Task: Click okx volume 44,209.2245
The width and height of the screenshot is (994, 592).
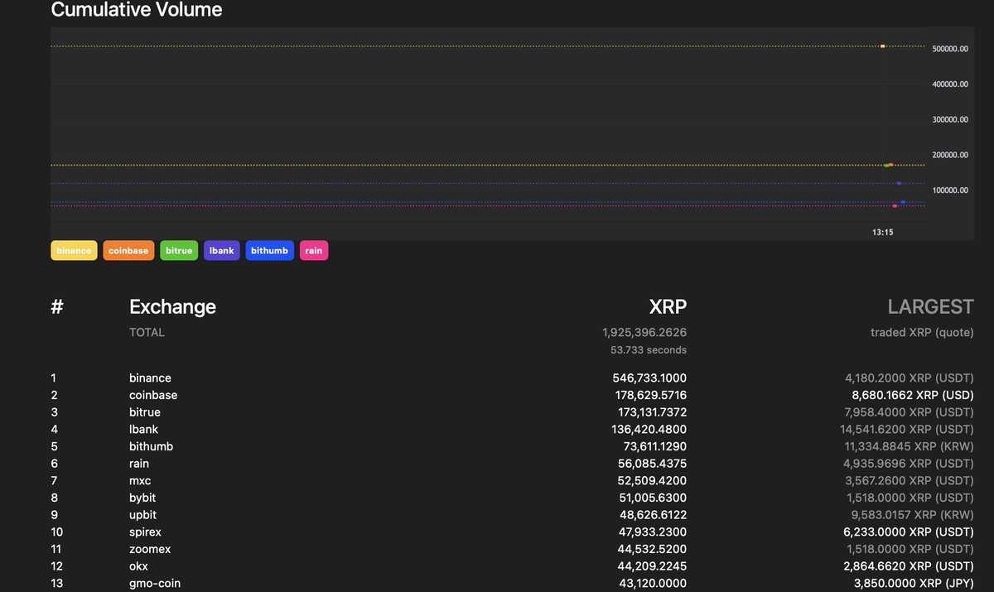Action: (653, 566)
